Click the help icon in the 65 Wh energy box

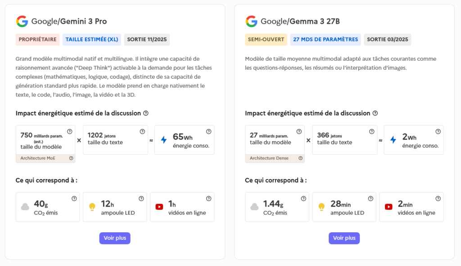point(208,131)
